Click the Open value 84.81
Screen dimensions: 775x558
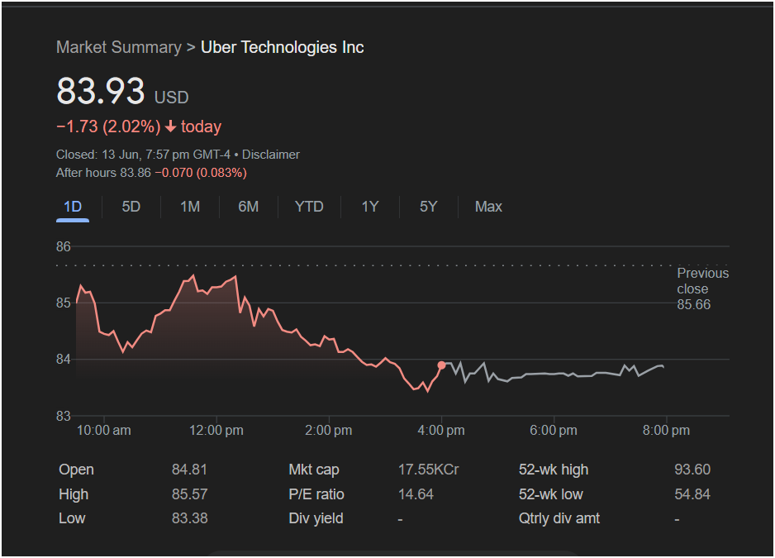(189, 470)
